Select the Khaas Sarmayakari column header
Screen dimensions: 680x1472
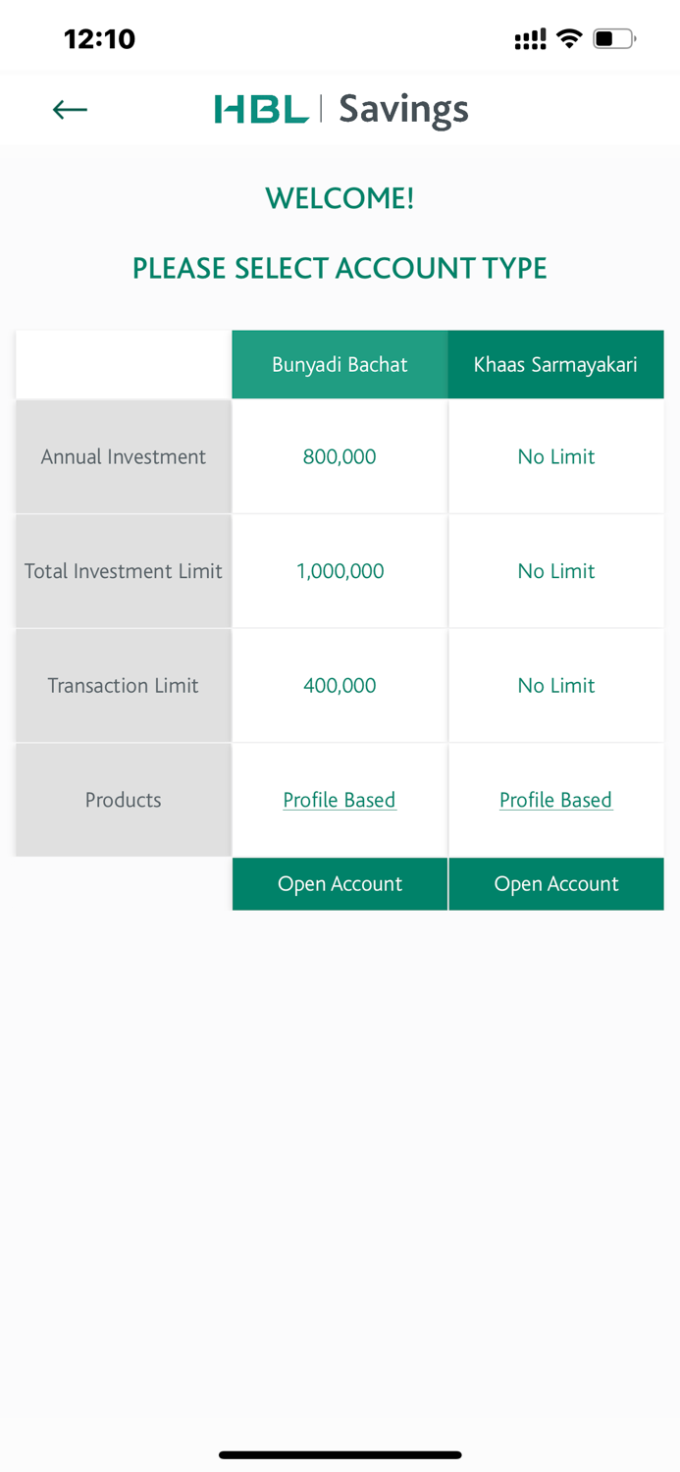[x=555, y=364]
